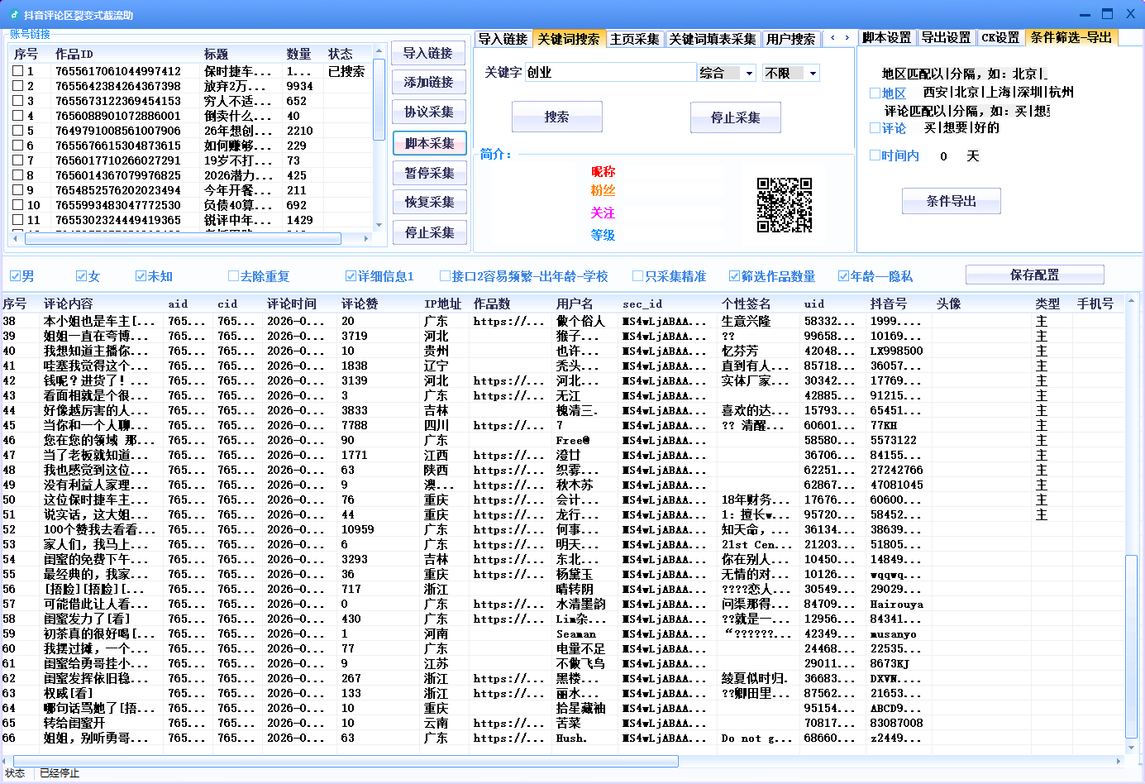Click the 保存配置 button
The image size is (1145, 784).
coord(1034,275)
